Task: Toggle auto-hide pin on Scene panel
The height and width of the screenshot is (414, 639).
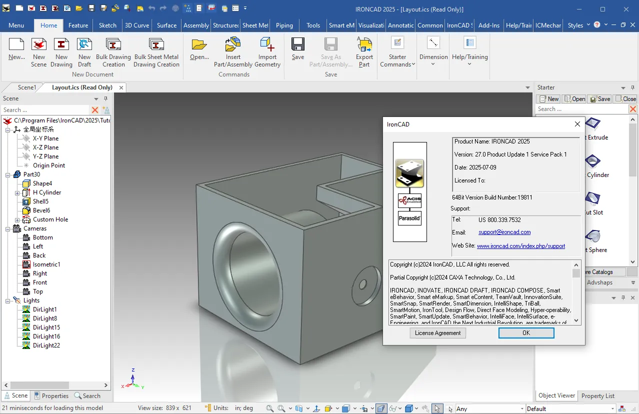Action: coord(105,99)
